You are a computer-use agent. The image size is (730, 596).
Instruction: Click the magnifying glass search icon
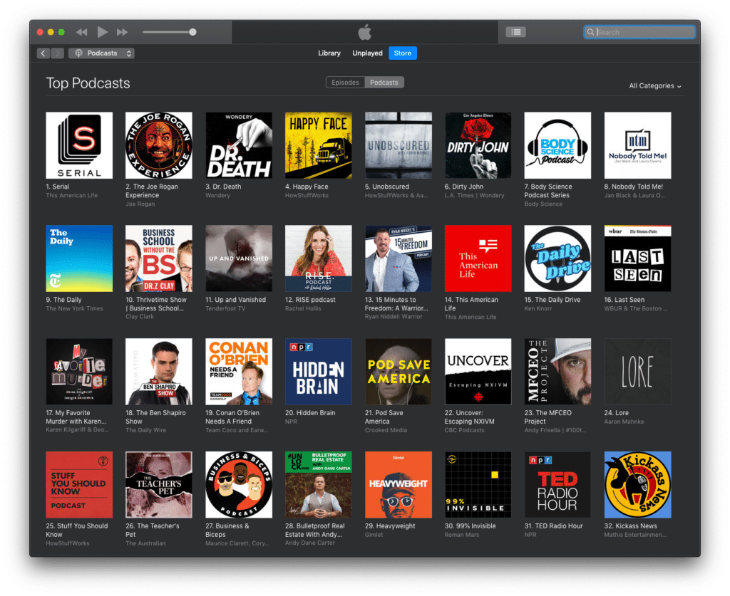(590, 32)
